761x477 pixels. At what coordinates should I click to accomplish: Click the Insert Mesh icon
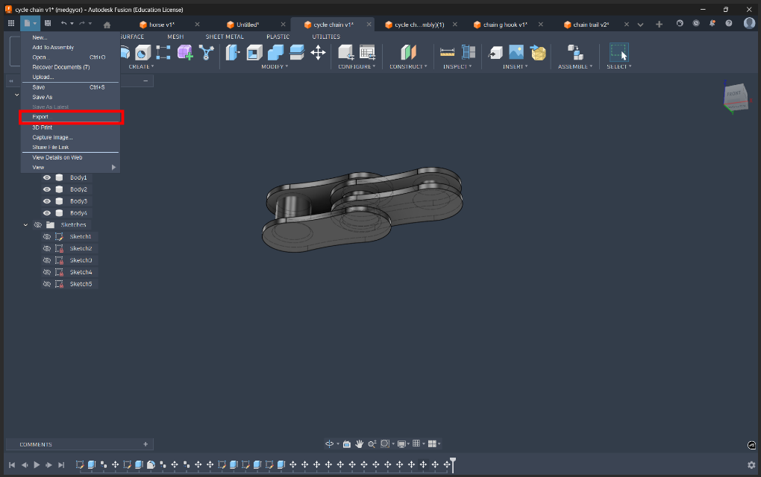[x=538, y=52]
